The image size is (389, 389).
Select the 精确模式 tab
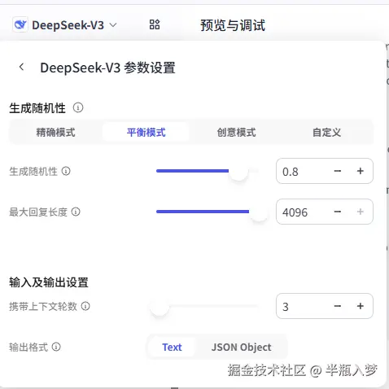(x=55, y=133)
